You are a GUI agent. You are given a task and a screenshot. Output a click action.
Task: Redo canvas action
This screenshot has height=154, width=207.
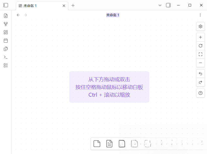tap(201, 82)
